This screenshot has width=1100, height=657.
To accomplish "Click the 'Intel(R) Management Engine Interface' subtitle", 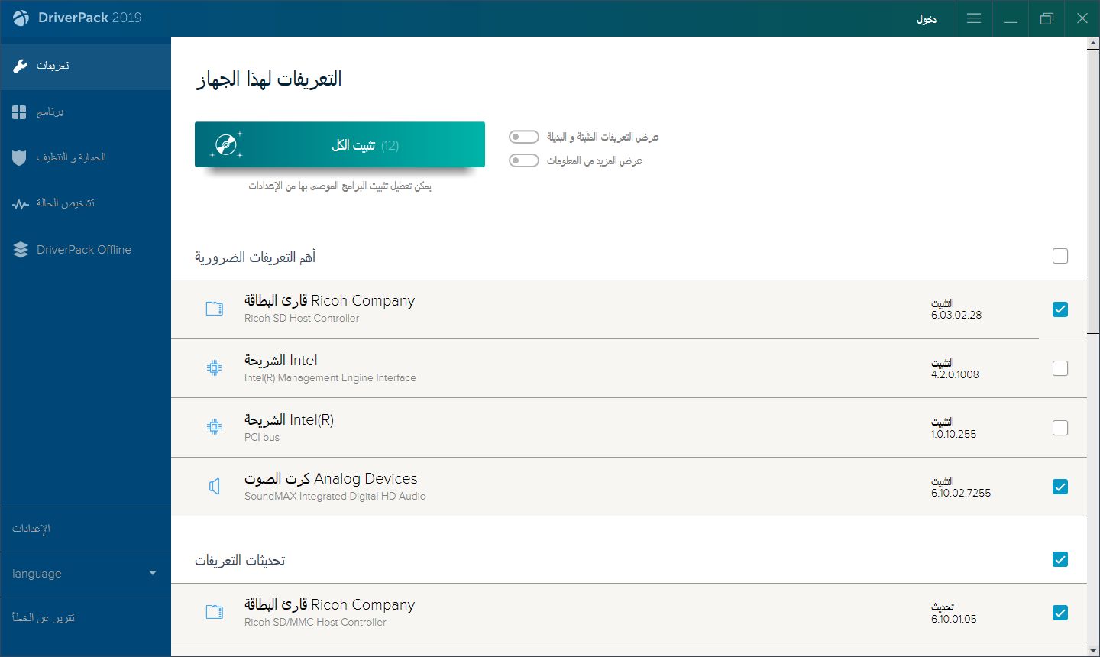I will click(x=330, y=378).
